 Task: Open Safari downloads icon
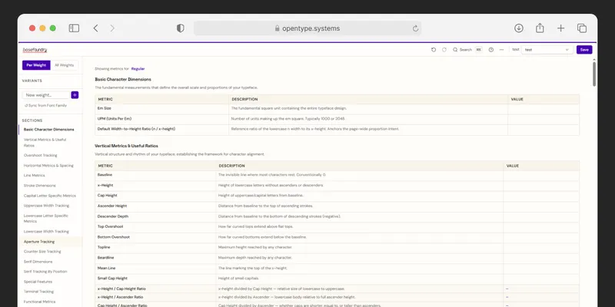coord(519,28)
